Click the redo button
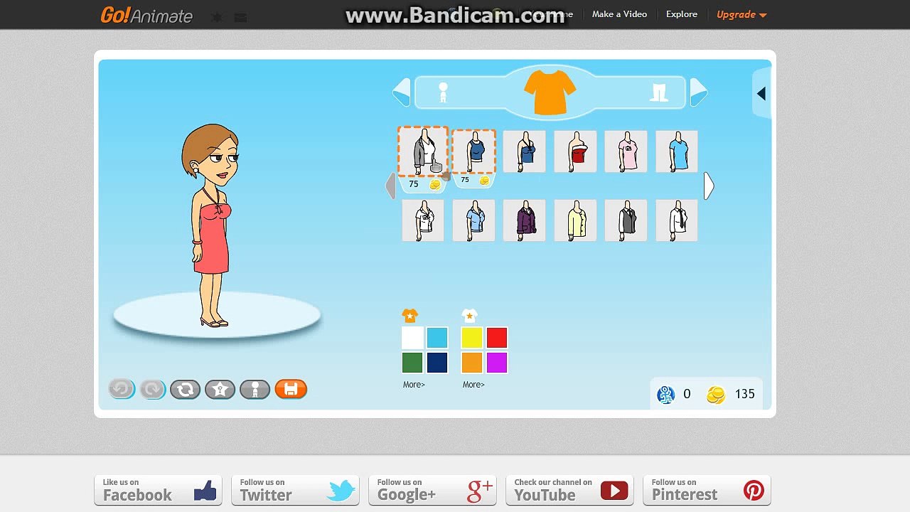This screenshot has height=512, width=910. (153, 389)
